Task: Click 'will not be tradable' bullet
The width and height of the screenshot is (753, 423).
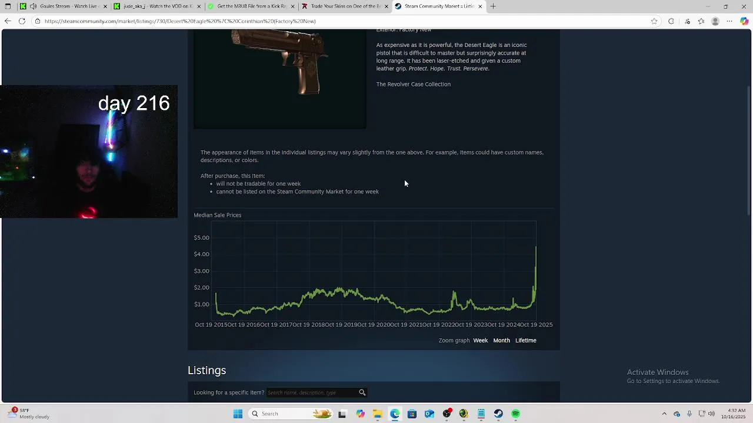Action: pyautogui.click(x=258, y=184)
